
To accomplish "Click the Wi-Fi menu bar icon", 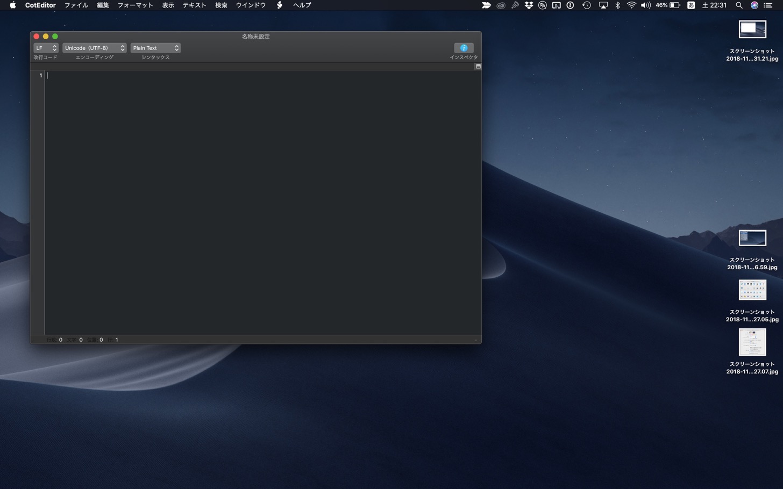I will coord(631,5).
